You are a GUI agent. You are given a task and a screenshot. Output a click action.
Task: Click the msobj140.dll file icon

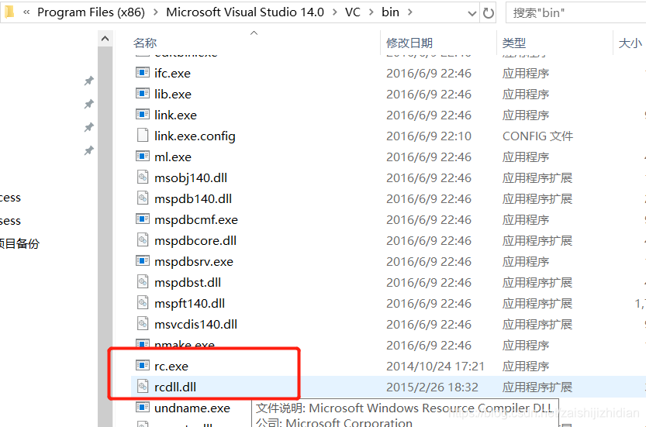[x=143, y=177]
